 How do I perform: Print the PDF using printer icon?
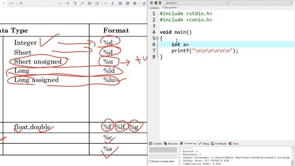[x=120, y=3]
